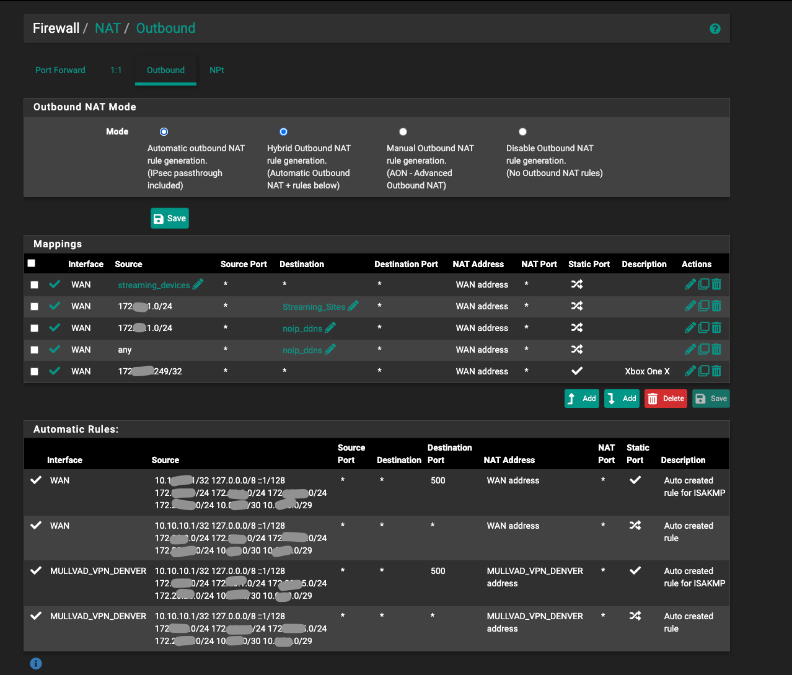Viewport: 792px width, 675px height.
Task: Click the Xbox One X description text
Action: (x=647, y=371)
